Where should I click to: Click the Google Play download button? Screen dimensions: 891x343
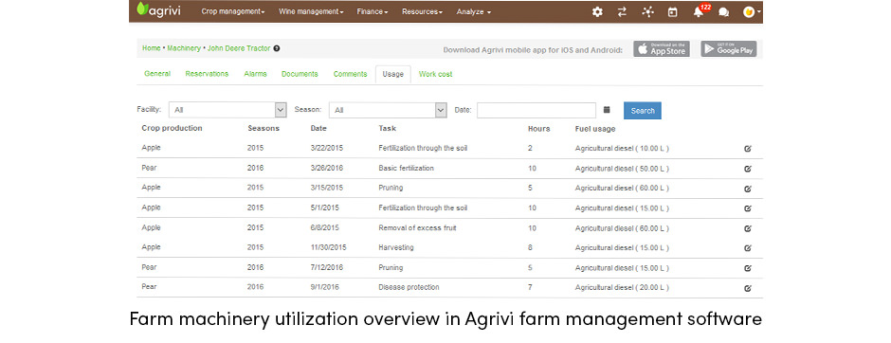(x=729, y=49)
